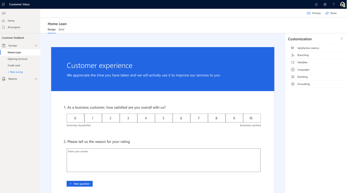Select rating 5 on the satisfaction scale
349x193 pixels.
pos(164,118)
